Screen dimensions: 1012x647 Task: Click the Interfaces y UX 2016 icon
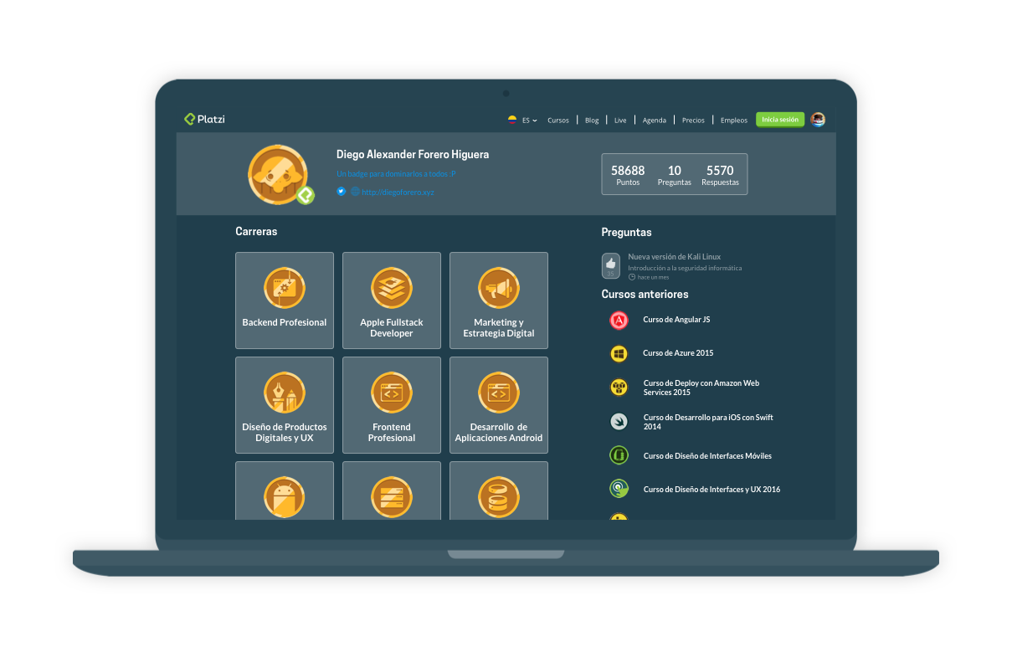(x=619, y=490)
